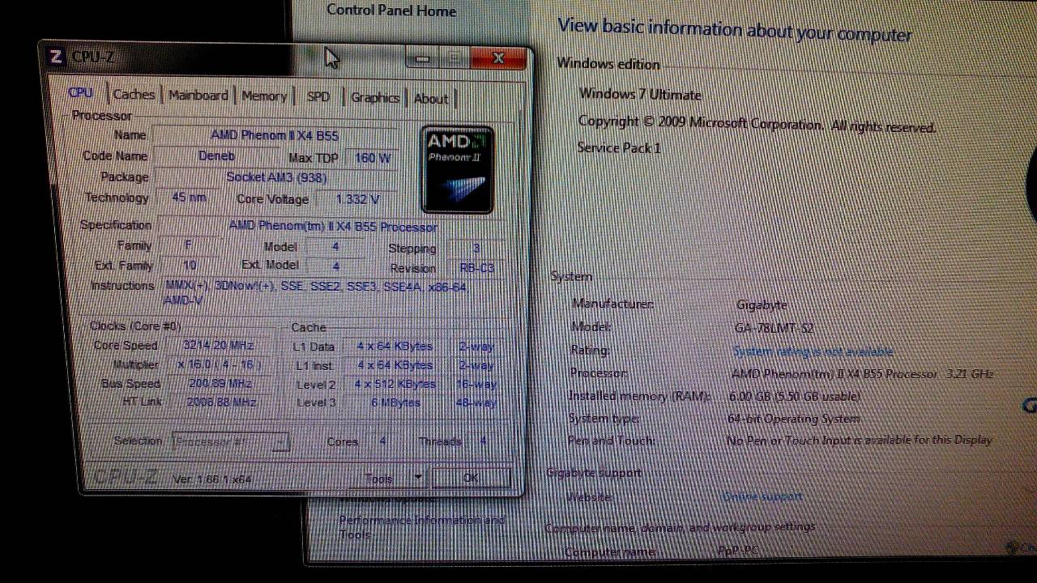
Task: Show the About tab
Action: (431, 99)
